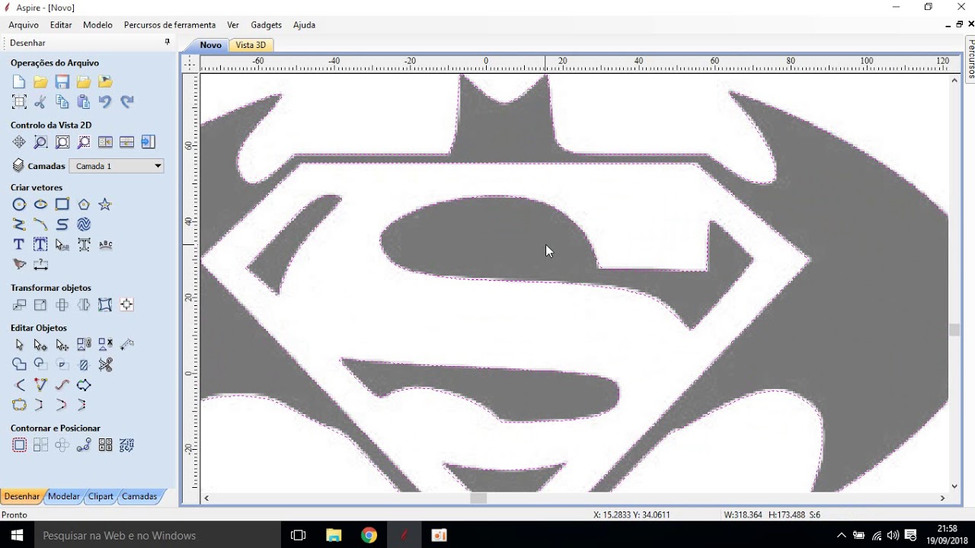Open the Align objects tool
This screenshot has width=975, height=548.
tap(126, 305)
